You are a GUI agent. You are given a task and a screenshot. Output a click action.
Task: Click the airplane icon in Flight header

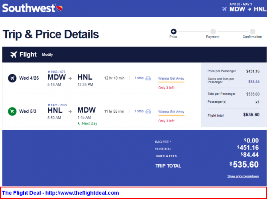coord(14,55)
